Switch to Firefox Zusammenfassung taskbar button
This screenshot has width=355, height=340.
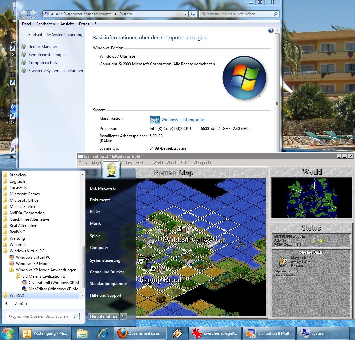(x=140, y=333)
